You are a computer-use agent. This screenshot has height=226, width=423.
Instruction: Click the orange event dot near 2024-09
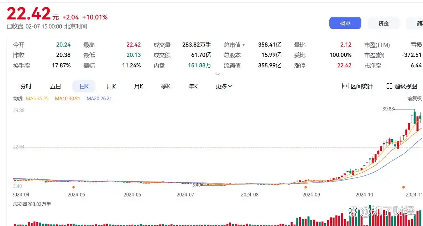pos(305,187)
